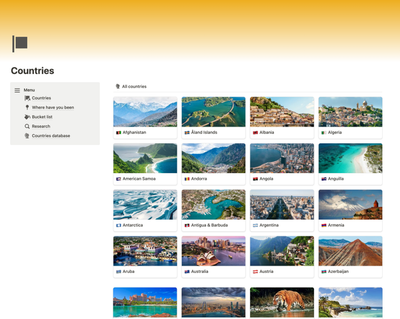Open the American Samoa coastline photo
The width and height of the screenshot is (400, 319).
(145, 158)
